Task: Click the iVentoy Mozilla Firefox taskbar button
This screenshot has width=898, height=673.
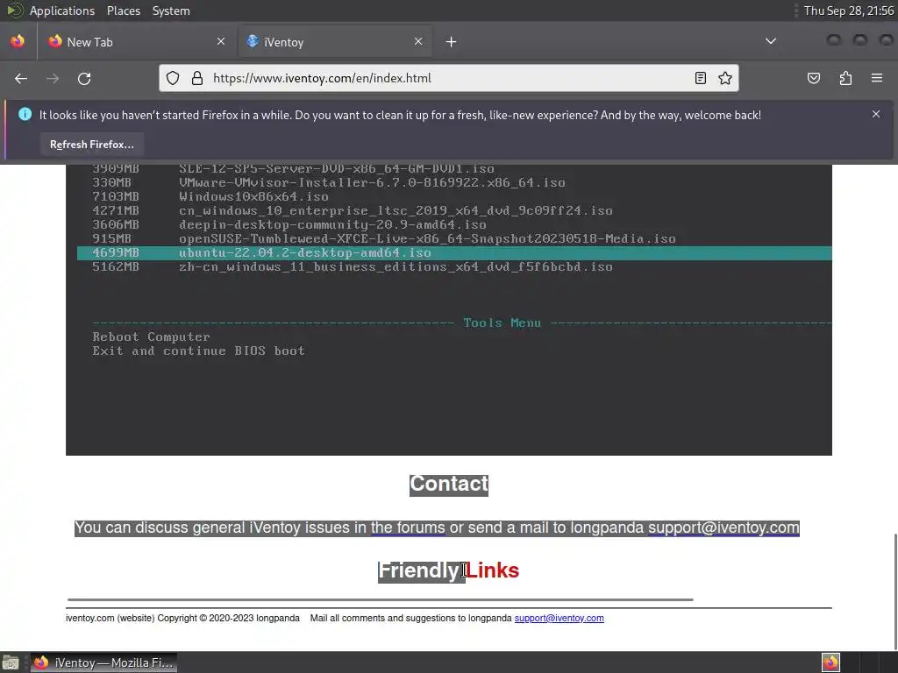Action: [x=103, y=662]
